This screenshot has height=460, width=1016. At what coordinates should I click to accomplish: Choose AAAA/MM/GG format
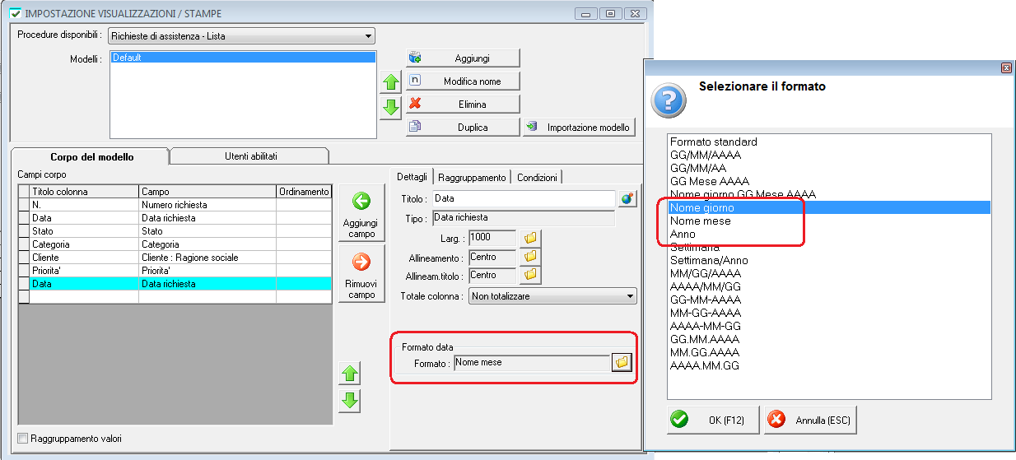pos(829,286)
